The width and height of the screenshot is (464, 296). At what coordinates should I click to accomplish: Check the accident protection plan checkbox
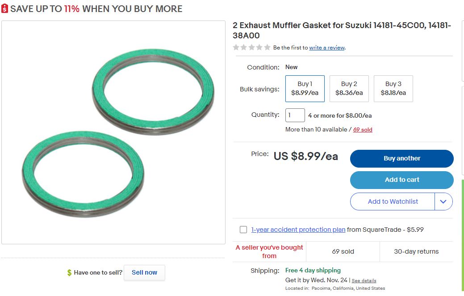point(243,230)
